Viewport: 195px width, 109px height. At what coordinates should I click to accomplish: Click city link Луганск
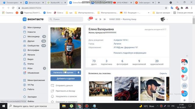(x=117, y=44)
